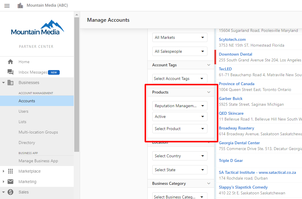
Task: Collapse the Products filter section
Action: 209,92
